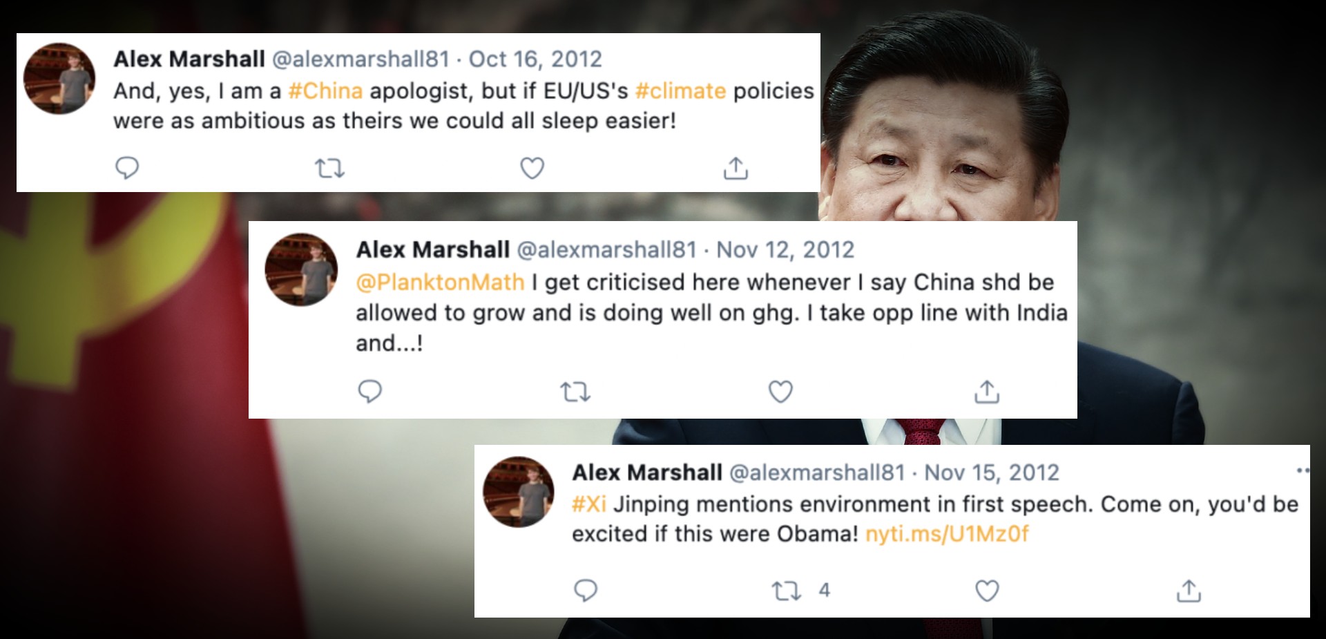Retweet the China apologist tweet
The image size is (1326, 639).
click(329, 168)
